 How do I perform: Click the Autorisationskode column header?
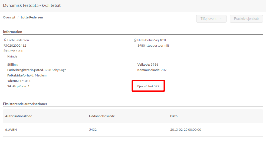coord(19,116)
